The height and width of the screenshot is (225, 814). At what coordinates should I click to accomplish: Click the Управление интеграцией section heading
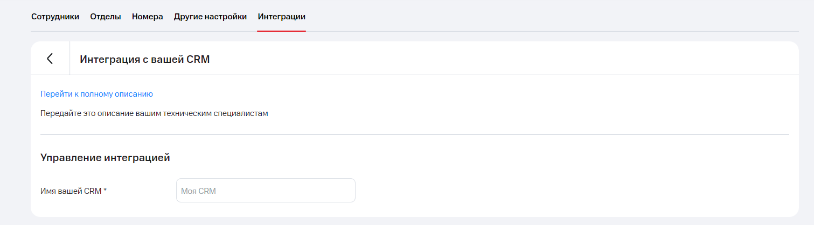(x=105, y=158)
